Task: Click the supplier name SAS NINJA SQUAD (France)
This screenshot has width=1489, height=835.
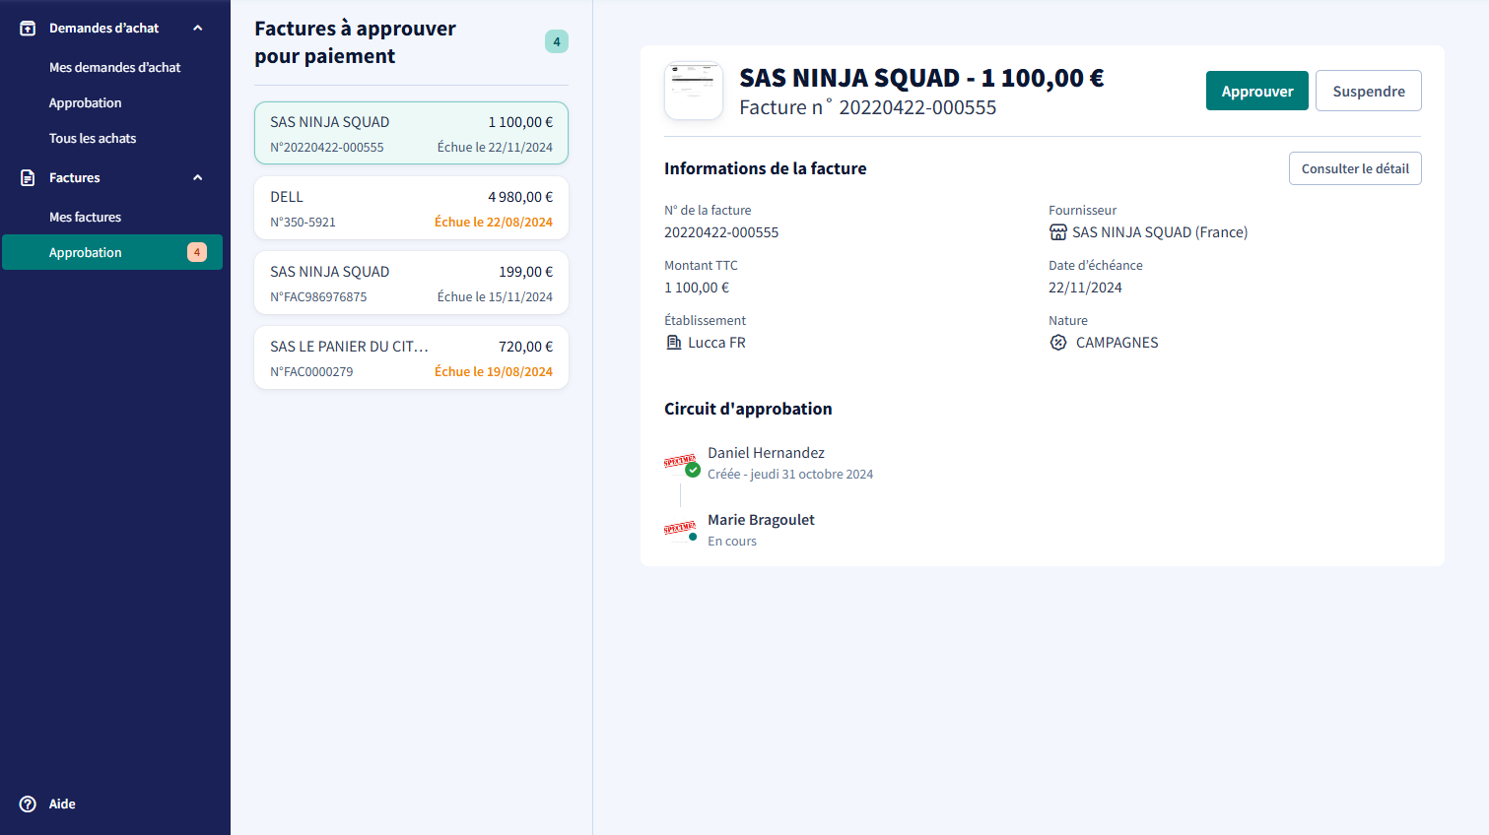Action: (1160, 232)
